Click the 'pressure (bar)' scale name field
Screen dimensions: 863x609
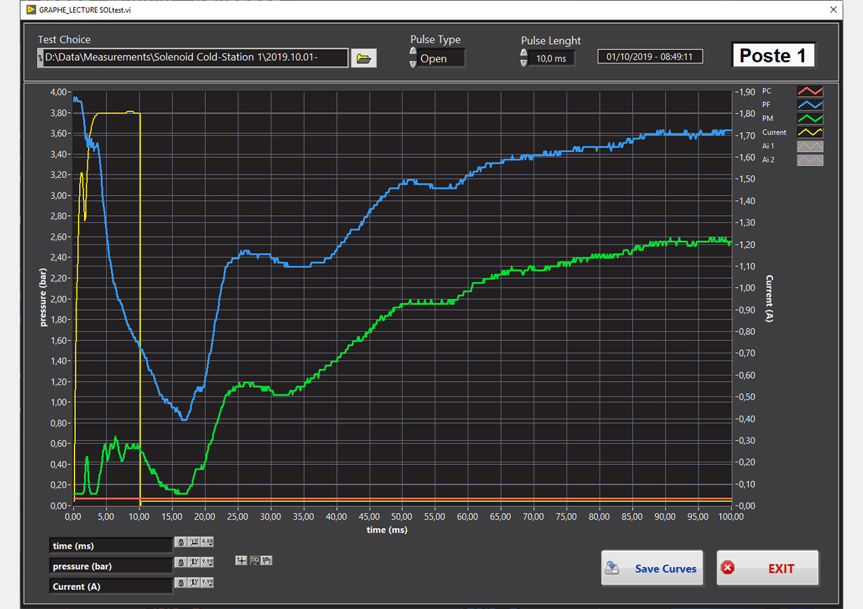(111, 566)
